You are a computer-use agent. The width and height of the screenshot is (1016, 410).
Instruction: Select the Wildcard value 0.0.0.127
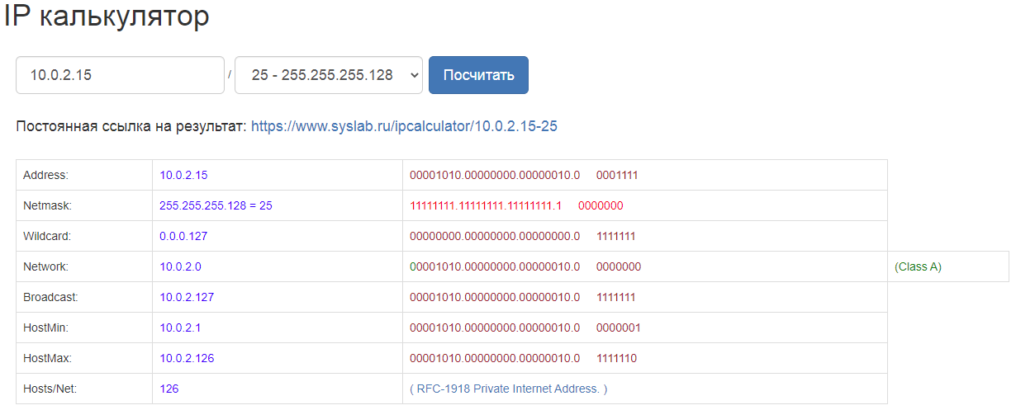coord(183,236)
